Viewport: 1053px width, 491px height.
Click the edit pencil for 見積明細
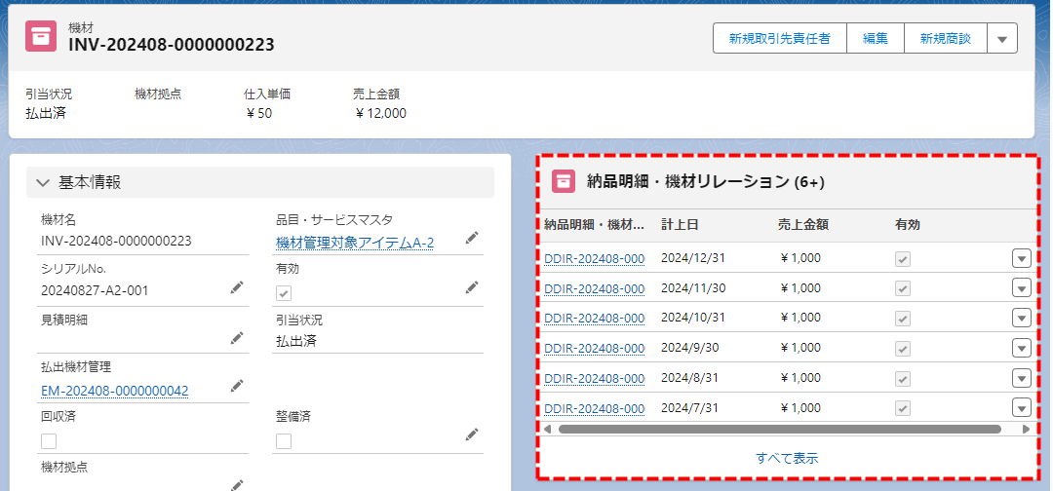(236, 338)
